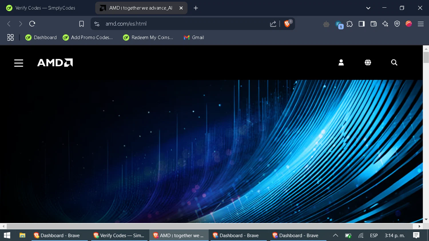429x241 pixels.
Task: Open the Brave main menu button
Action: 421,24
